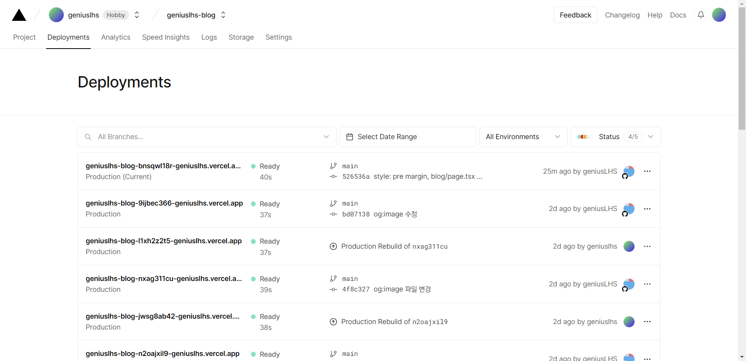This screenshot has height=361, width=746.
Task: Open user avatar menu in top right
Action: [x=719, y=15]
